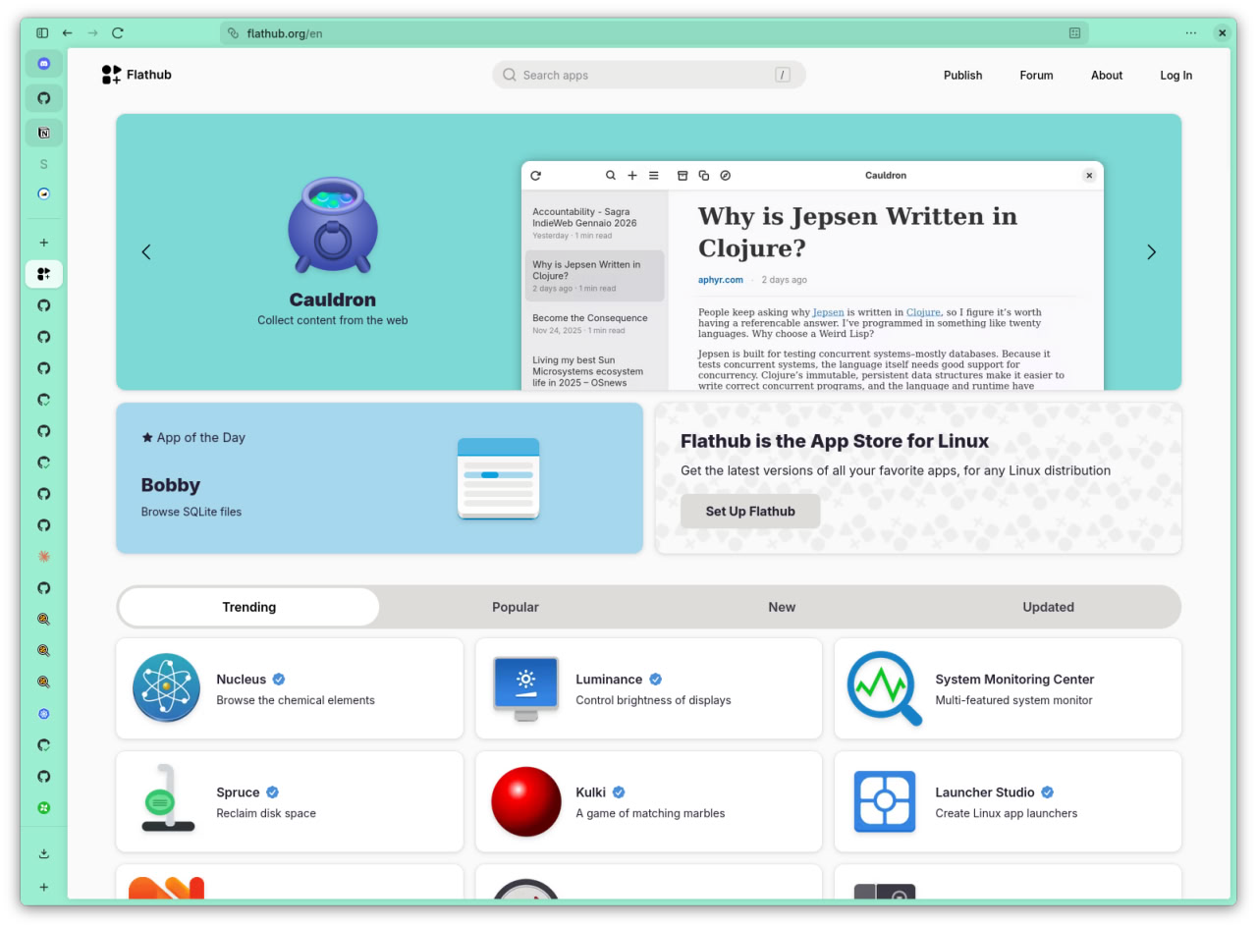The height and width of the screenshot is (928, 1257).
Task: Click the Jepsen link in the article text
Action: 828,312
